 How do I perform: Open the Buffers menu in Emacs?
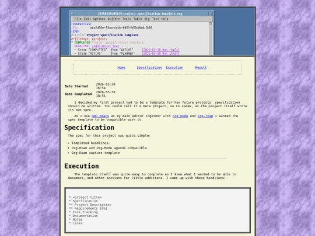click(114, 19)
